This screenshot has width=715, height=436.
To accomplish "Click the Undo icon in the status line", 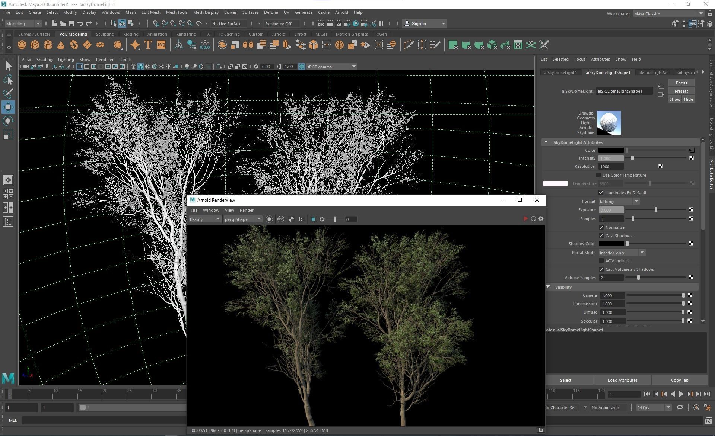I will [x=80, y=23].
